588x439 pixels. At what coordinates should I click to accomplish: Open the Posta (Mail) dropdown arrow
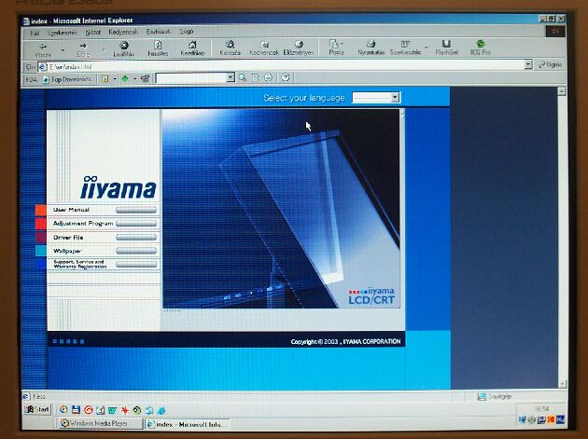click(342, 44)
